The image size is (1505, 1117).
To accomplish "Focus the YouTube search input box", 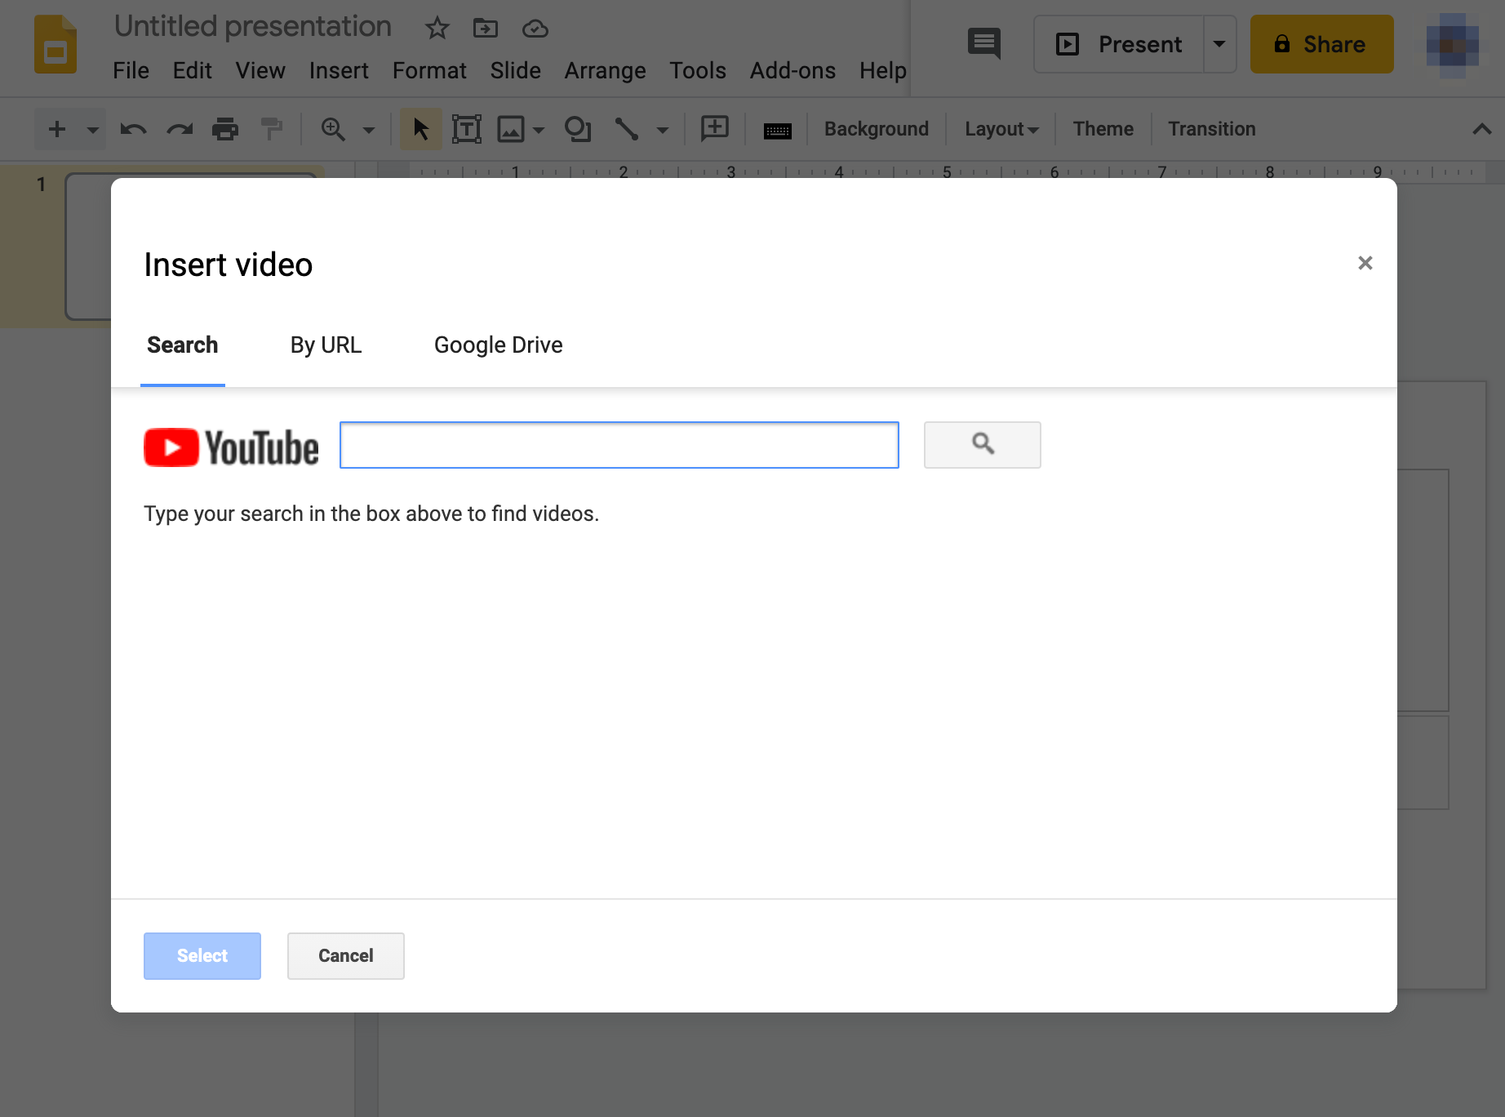I will click(x=619, y=445).
